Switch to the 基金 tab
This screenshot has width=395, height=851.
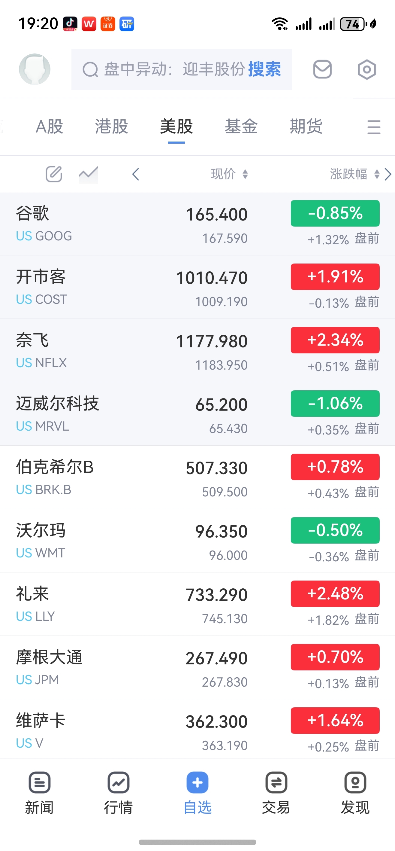(x=241, y=127)
